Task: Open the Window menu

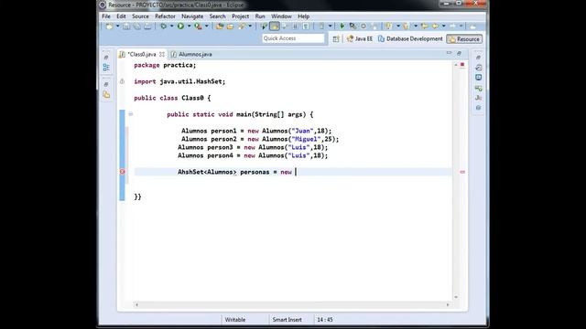Action: 281,16
